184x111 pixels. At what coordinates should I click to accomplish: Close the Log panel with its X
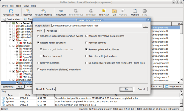[x=181, y=91]
